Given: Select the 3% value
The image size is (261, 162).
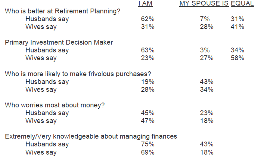Looking at the screenshot, I should click(x=205, y=50).
